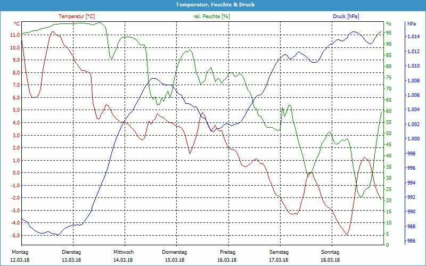
Task: Click the '1.000' pressure axis value
Action: (414, 139)
